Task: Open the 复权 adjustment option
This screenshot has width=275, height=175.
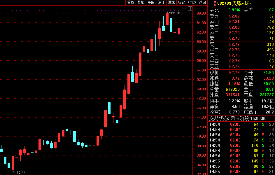Action: pyautogui.click(x=131, y=3)
